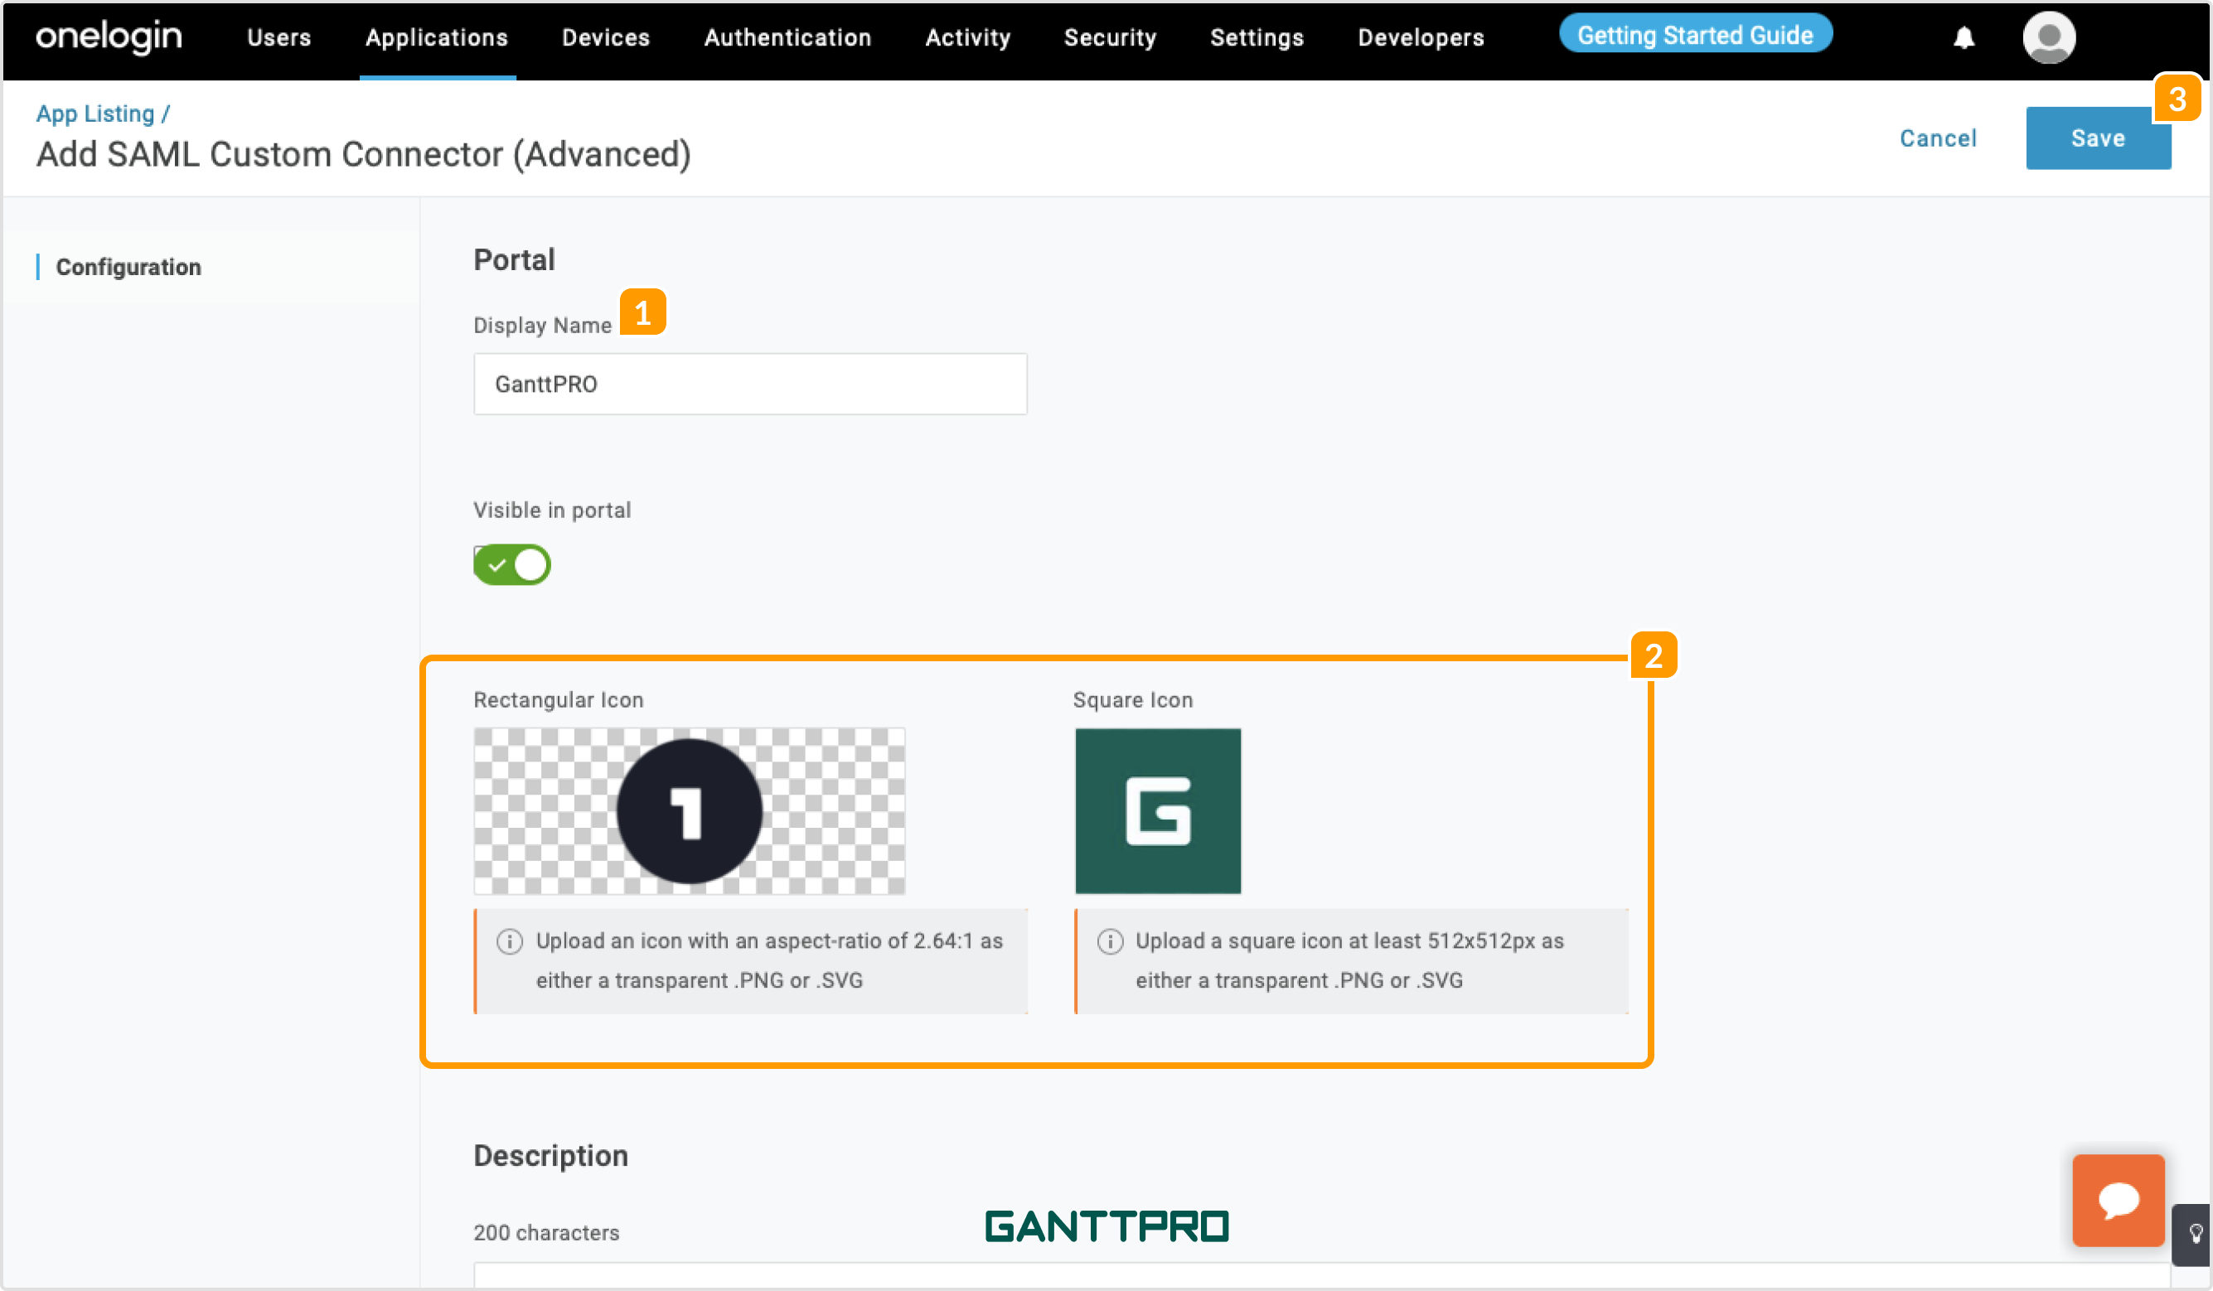Viewport: 2213px width, 1291px height.
Task: Click the 'Square Icon' label
Action: 1132,700
